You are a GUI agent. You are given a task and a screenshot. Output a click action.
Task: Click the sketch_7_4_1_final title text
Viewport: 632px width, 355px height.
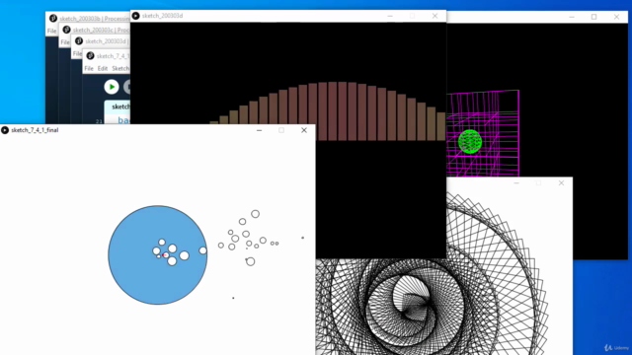[35, 130]
